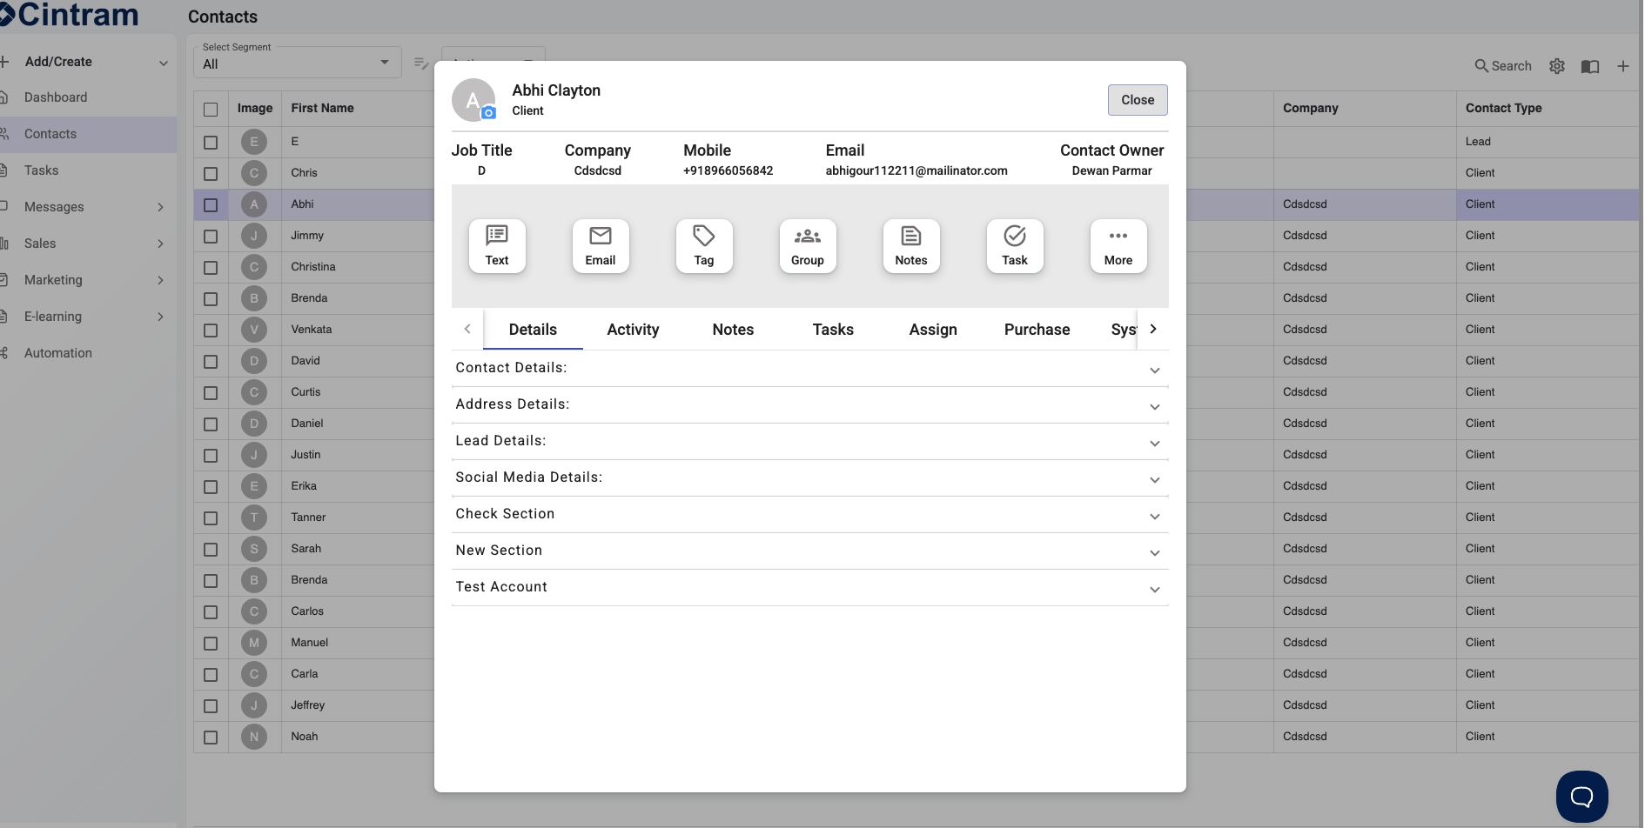Click the Close button on the popup
The height and width of the screenshot is (828, 1645).
(1137, 99)
